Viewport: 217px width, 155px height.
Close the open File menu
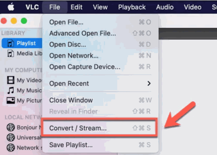55,7
